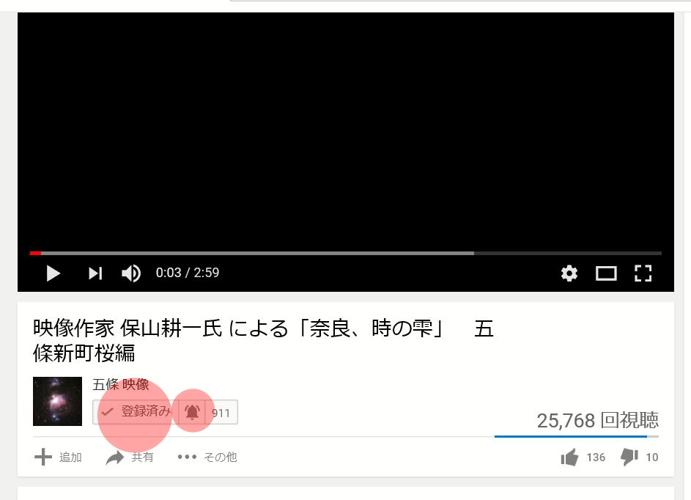691x500 pixels.
Task: Enter fullscreen mode
Action: (x=643, y=273)
